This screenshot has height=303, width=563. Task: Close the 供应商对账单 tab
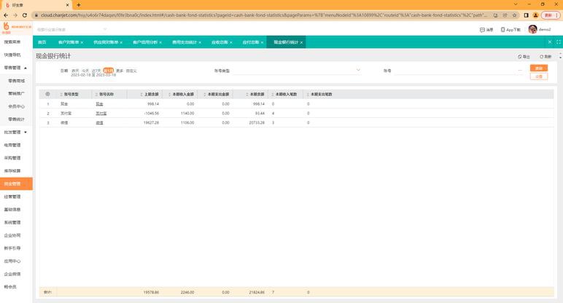click(x=121, y=42)
